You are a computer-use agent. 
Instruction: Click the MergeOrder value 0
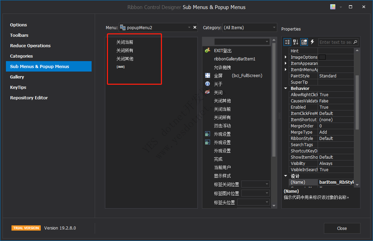tap(320, 126)
